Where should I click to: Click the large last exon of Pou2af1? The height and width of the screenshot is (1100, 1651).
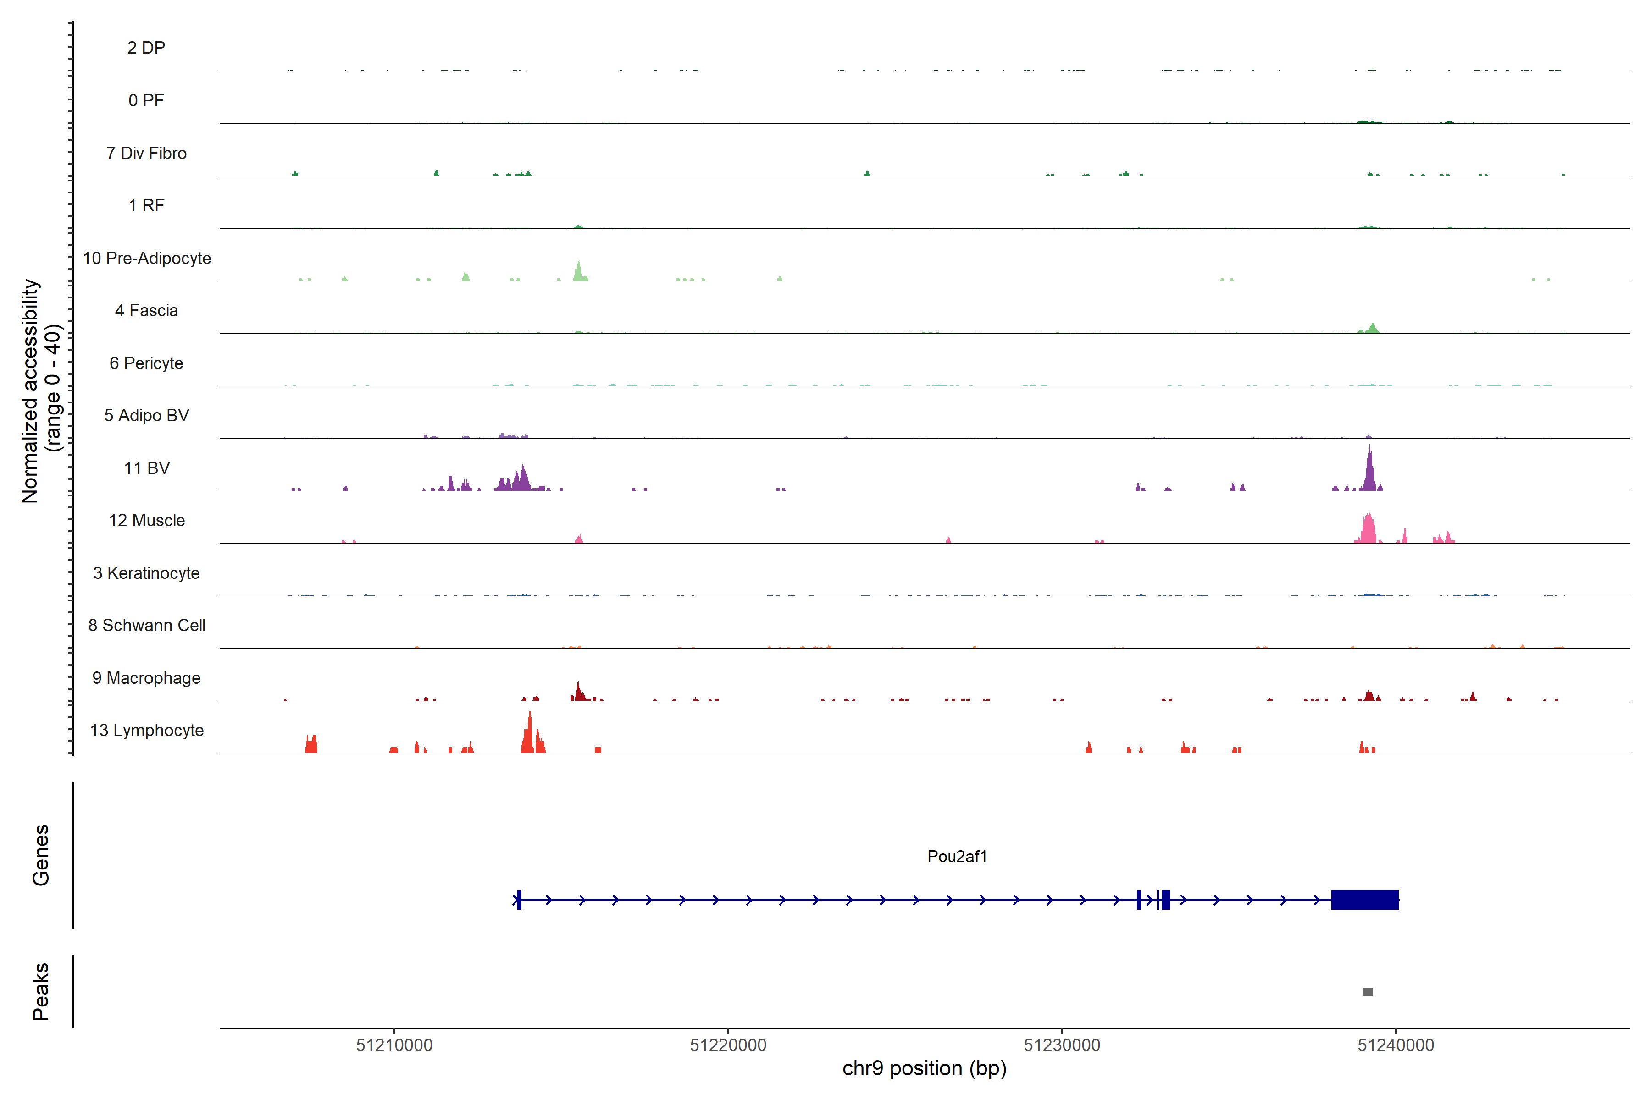pyautogui.click(x=1365, y=899)
